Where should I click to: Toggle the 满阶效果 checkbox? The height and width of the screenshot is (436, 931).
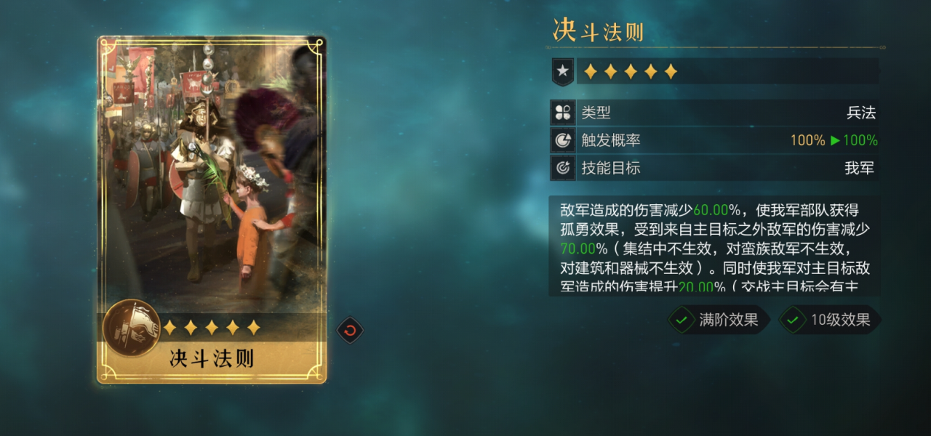pos(718,320)
